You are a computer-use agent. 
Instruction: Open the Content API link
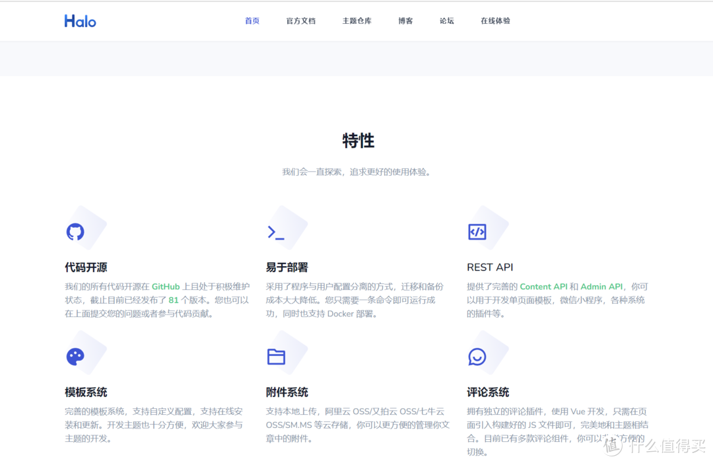(543, 287)
